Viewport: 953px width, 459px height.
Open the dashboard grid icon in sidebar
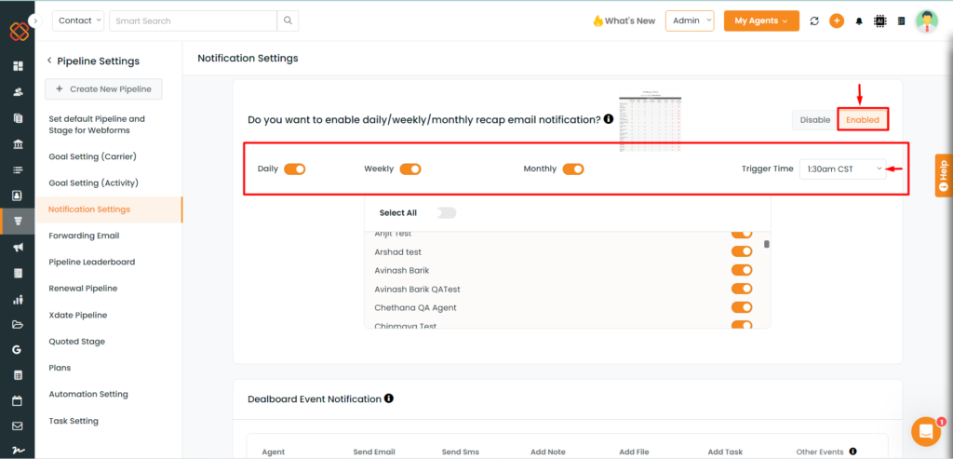tap(18, 66)
